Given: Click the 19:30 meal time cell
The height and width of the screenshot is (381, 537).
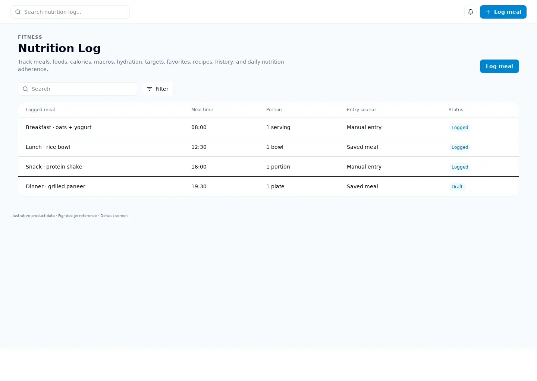Looking at the screenshot, I should tap(199, 186).
